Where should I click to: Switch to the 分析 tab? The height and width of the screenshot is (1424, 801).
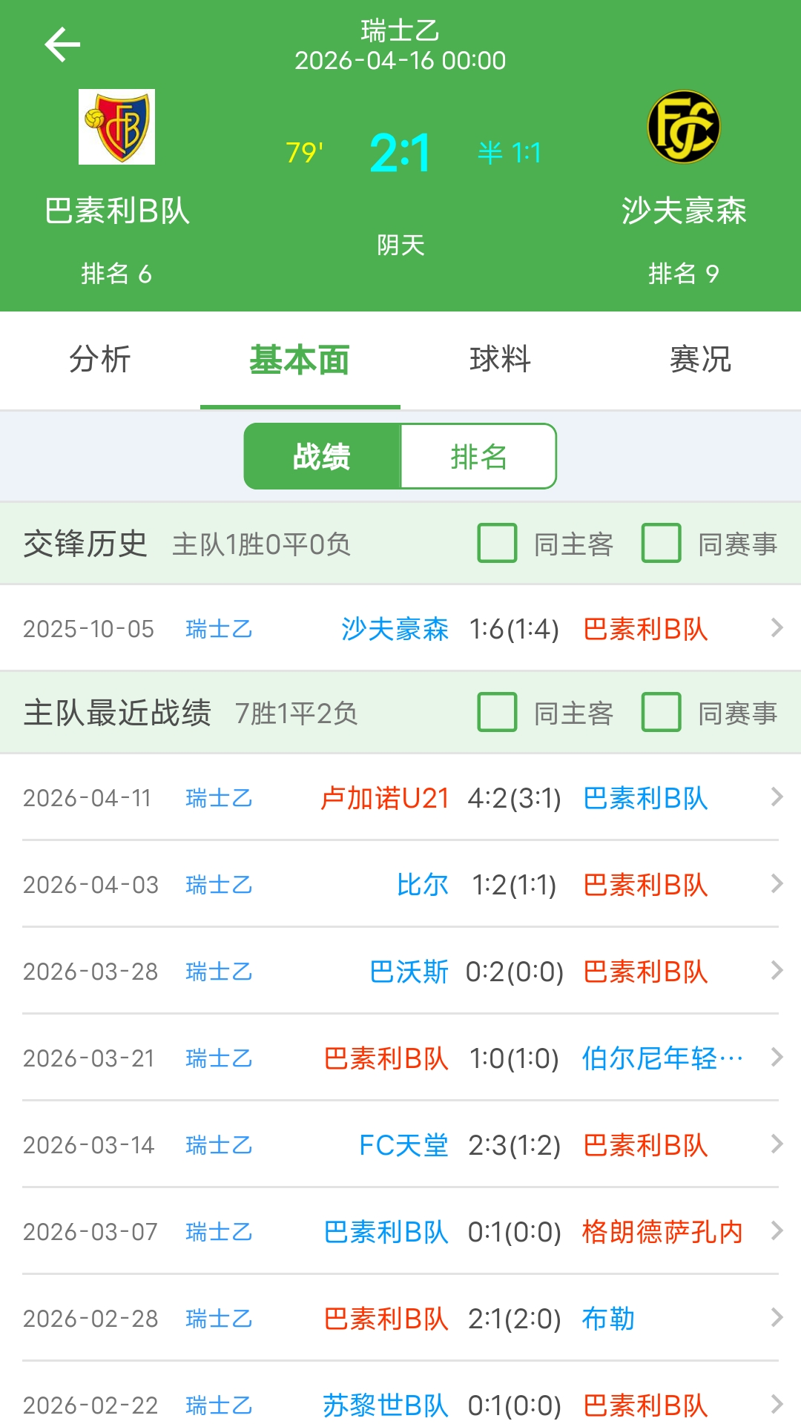[100, 360]
